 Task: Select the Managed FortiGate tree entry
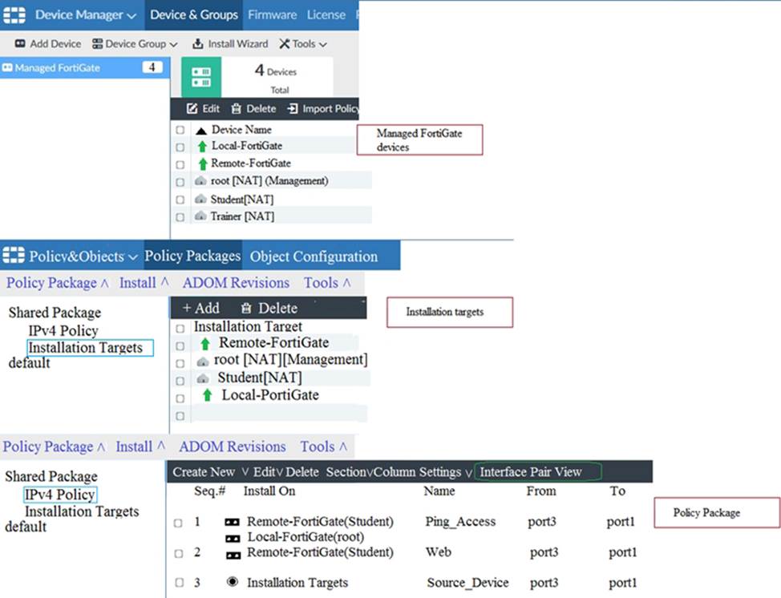click(x=57, y=68)
